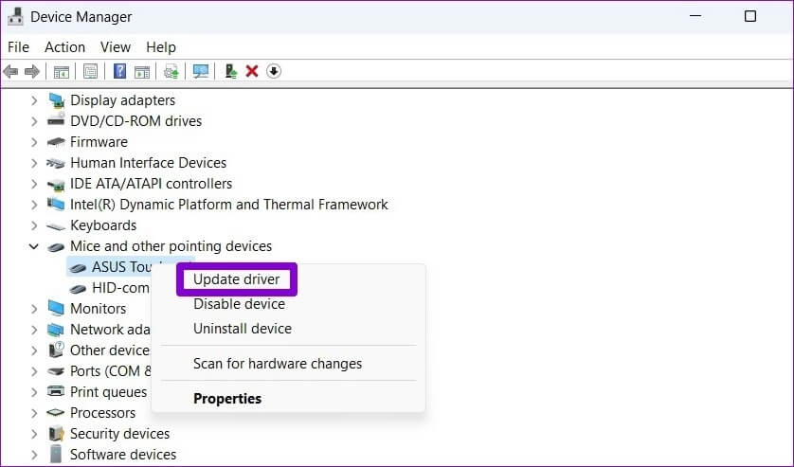Click the Processors category icon
The width and height of the screenshot is (794, 467).
[56, 413]
